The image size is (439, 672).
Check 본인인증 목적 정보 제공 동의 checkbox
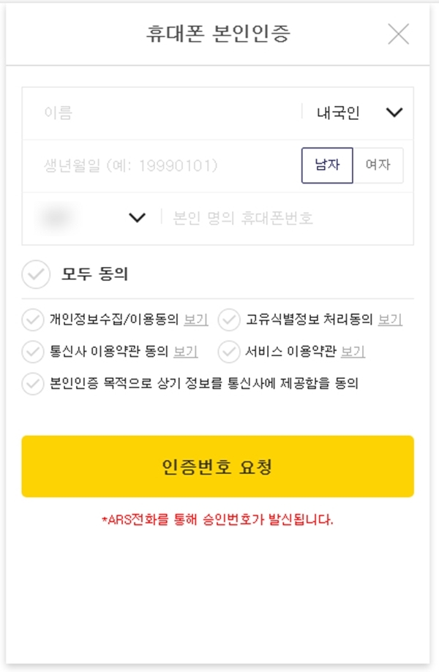coord(33,383)
